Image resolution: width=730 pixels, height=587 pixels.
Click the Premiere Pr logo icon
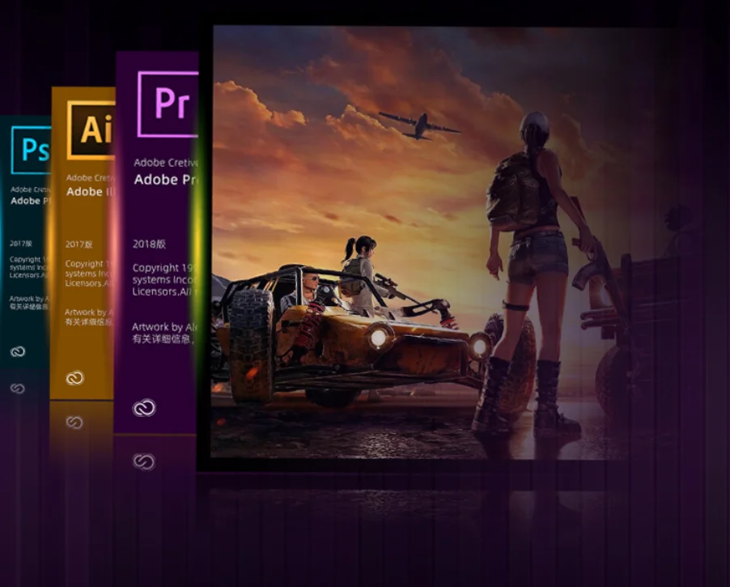pos(168,104)
